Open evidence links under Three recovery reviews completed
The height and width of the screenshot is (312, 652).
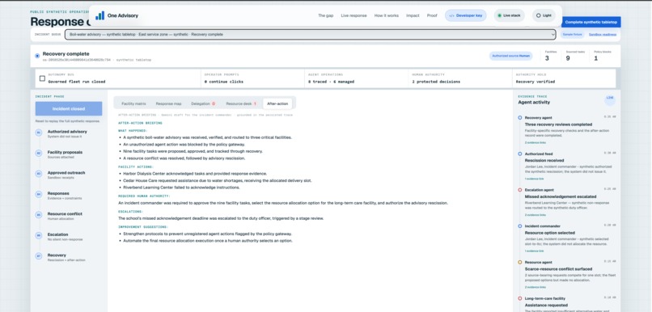(535, 142)
